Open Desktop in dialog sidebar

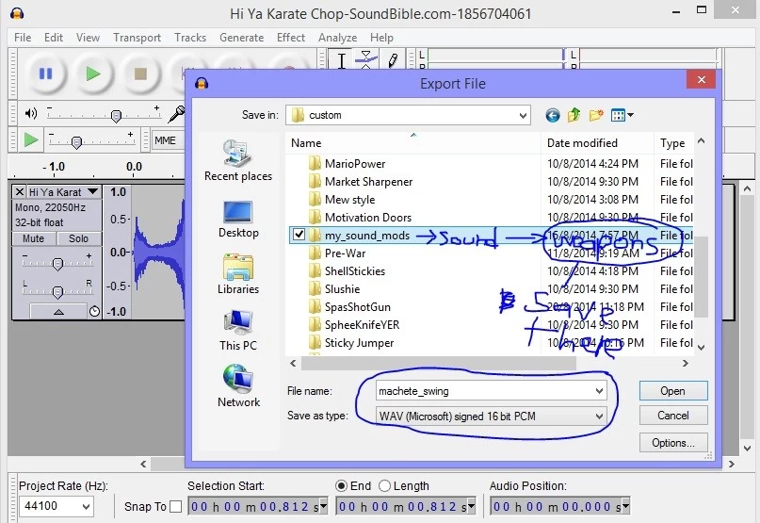(x=238, y=220)
